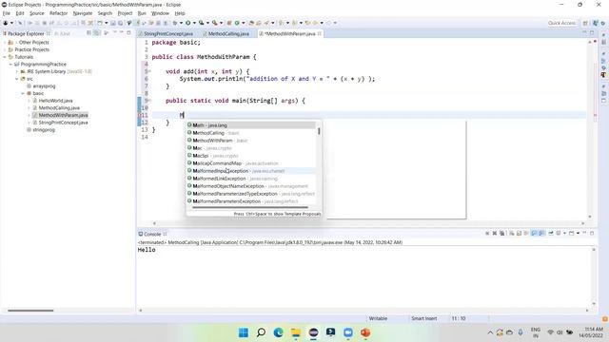Open the Refactor menu
Screen dimensions: 609x342
(x=58, y=13)
